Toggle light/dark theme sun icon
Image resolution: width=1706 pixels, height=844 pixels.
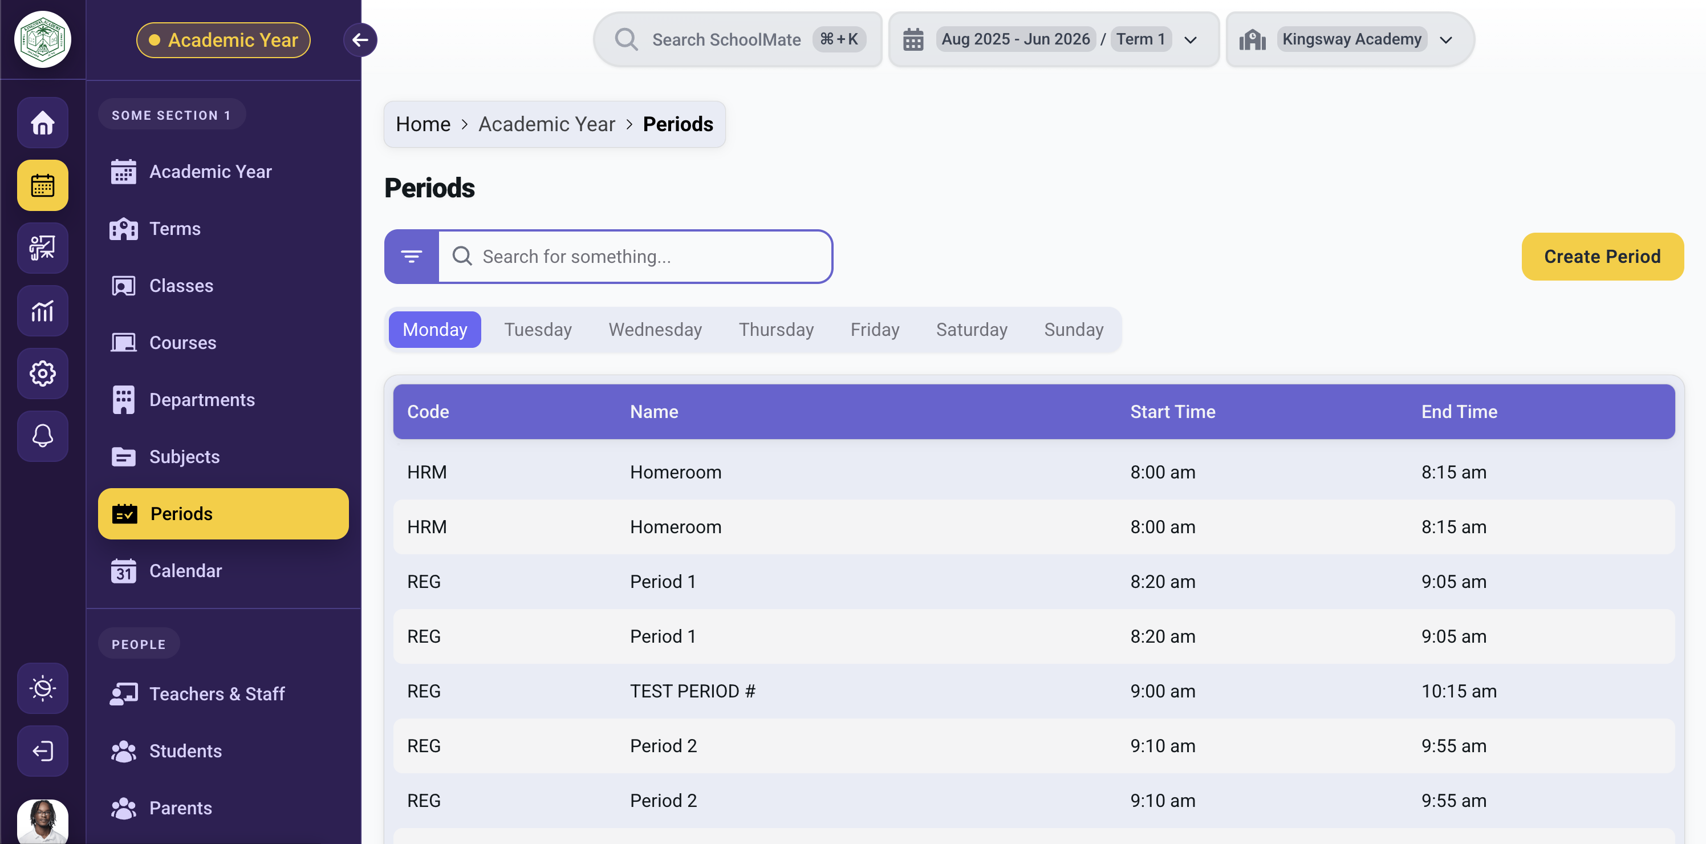coord(42,688)
